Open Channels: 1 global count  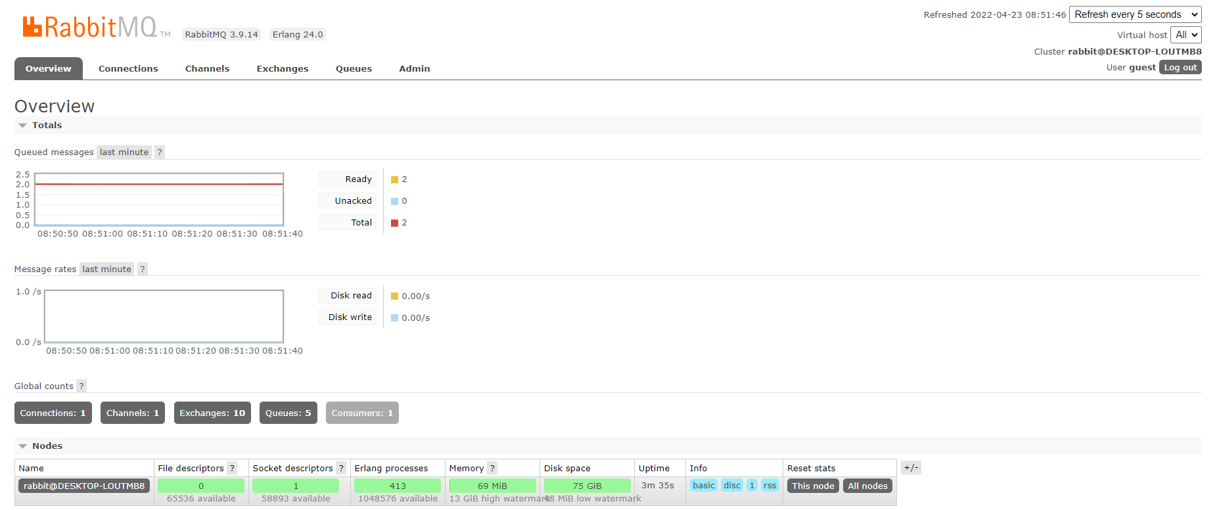click(133, 413)
